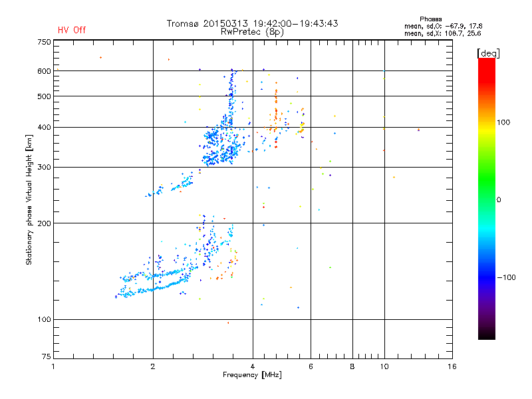Click the 75 height axis label
Viewport: 532px width, 399px height.
point(47,356)
